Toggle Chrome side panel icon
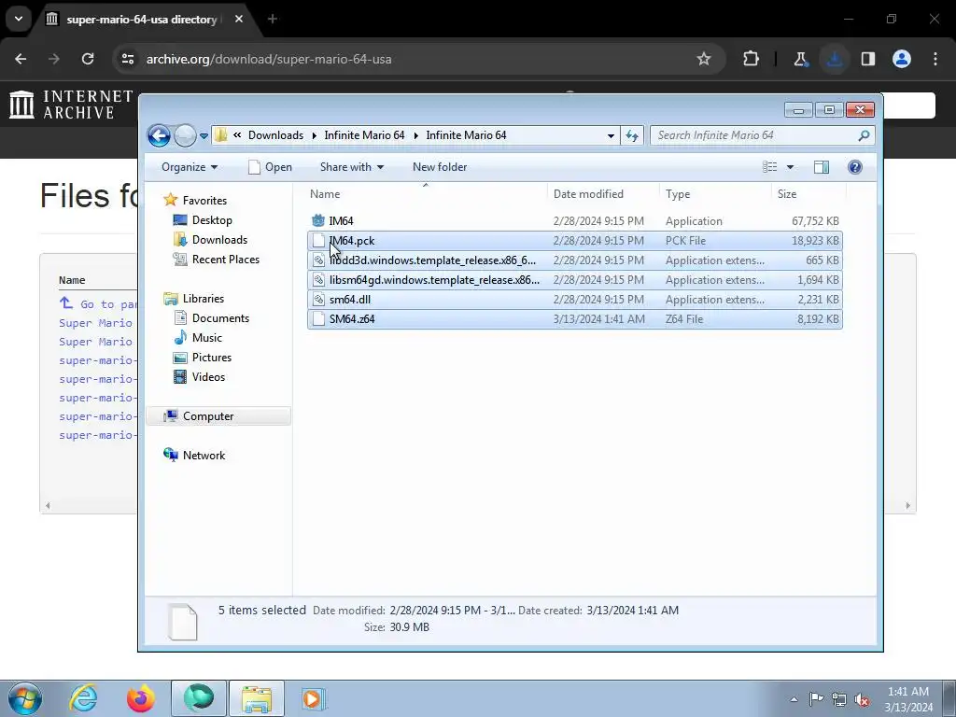This screenshot has width=956, height=717. [x=868, y=59]
